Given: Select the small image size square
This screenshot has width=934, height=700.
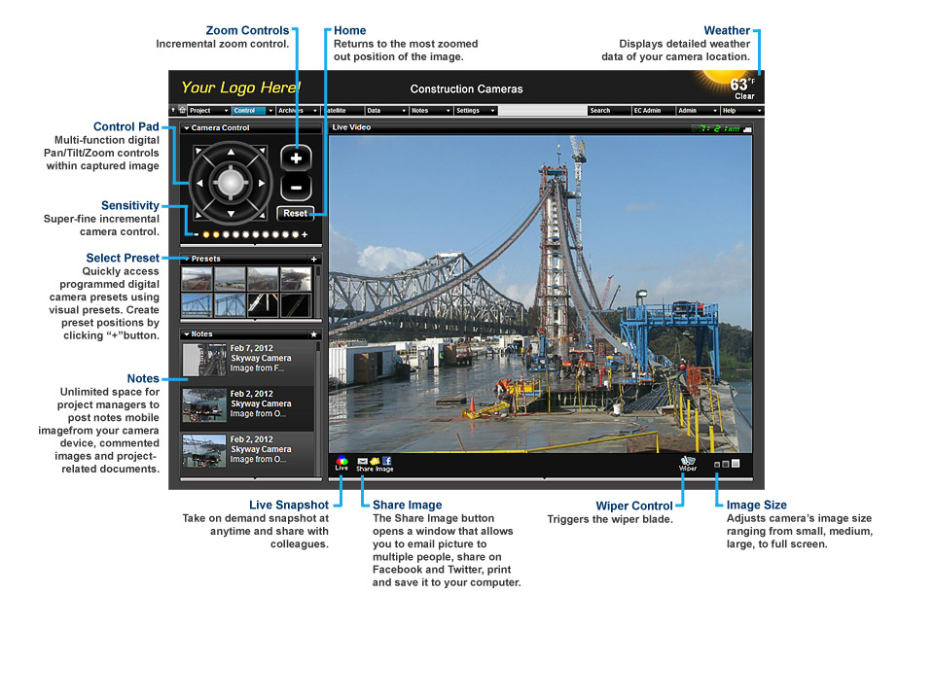Looking at the screenshot, I should (x=717, y=465).
